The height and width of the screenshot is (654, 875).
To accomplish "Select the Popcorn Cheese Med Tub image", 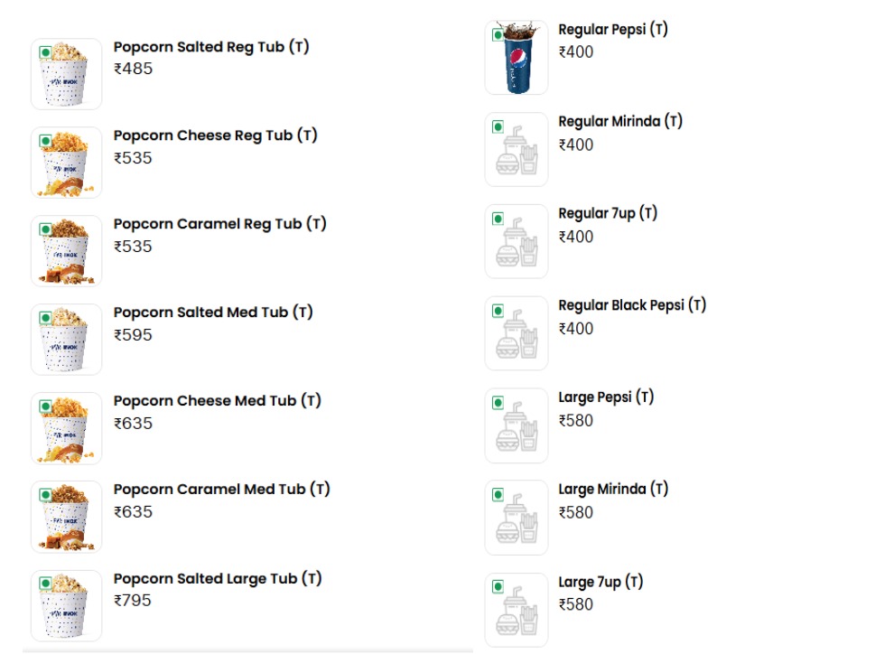I will 66,428.
